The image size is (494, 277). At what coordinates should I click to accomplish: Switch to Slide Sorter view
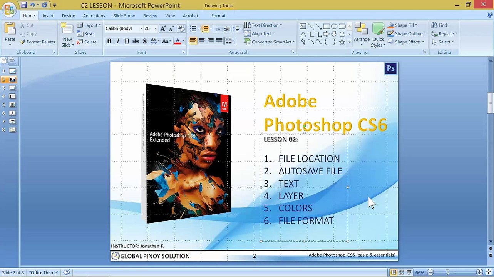(401, 272)
